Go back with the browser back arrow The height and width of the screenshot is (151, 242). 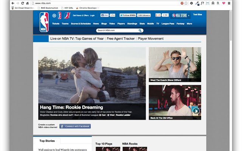coord(13,3)
